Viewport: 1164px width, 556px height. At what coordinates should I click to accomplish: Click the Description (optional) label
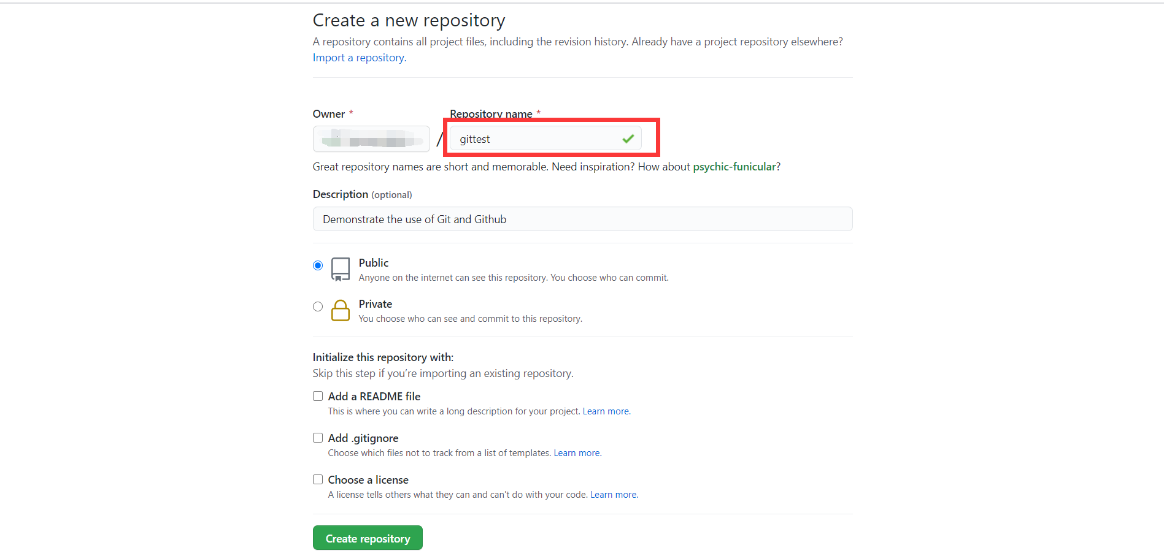coord(362,194)
